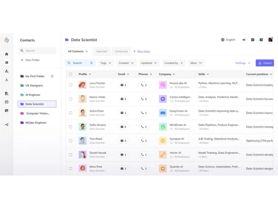Expand the Company column header menu
Screen dimensions: 278x209
point(174,74)
